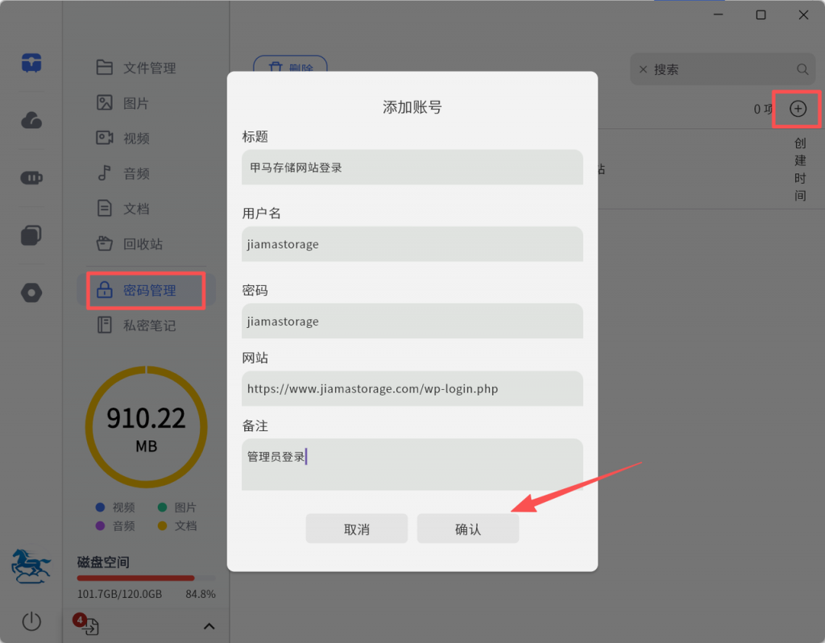The width and height of the screenshot is (825, 643).
Task: Open the transfer tasks icon with badge
Action: click(x=89, y=626)
